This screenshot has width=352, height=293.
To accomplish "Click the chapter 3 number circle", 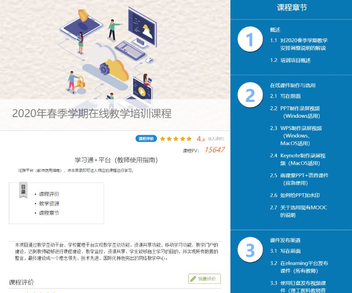I will [250, 250].
